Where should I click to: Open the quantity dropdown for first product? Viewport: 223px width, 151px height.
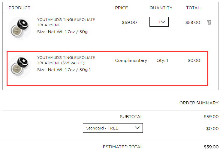(x=159, y=22)
